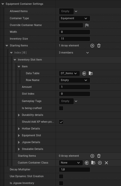The width and height of the screenshot is (121, 186).
Task: Use selected asset for Custom Container Class
Action: (x=87, y=163)
